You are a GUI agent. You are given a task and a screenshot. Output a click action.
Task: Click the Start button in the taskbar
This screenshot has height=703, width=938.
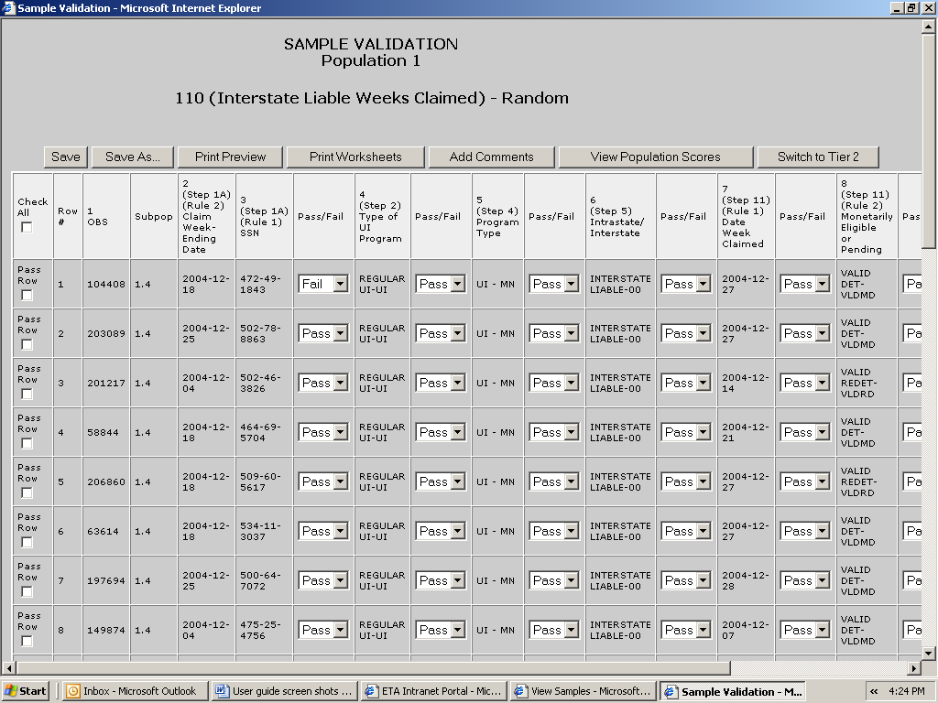click(x=26, y=691)
